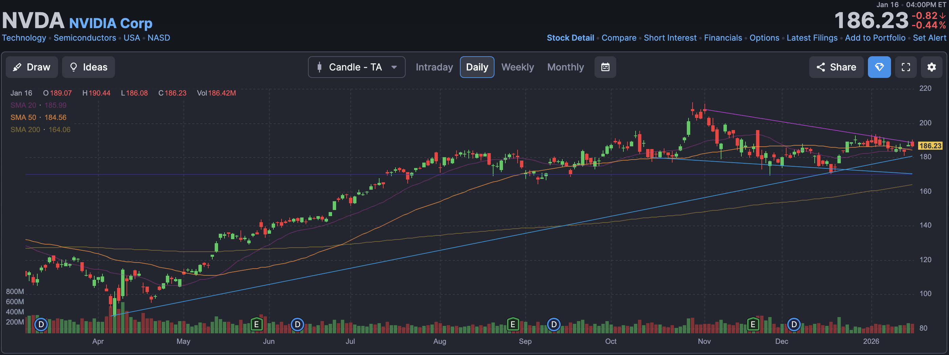Screen dimensions: 949x355
Task: Open the Semiconductors industry link
Action: (x=85, y=38)
